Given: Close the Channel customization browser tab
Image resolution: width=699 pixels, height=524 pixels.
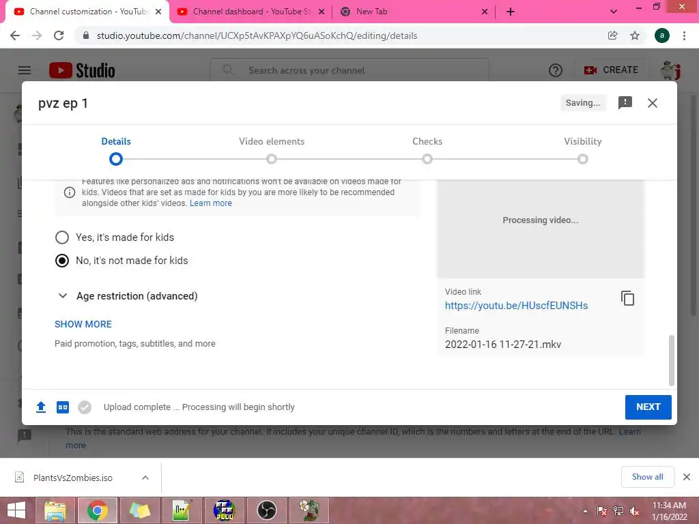Looking at the screenshot, I should pyautogui.click(x=158, y=12).
